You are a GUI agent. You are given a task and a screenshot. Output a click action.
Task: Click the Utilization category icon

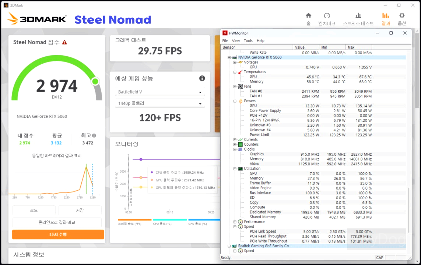click(240, 169)
